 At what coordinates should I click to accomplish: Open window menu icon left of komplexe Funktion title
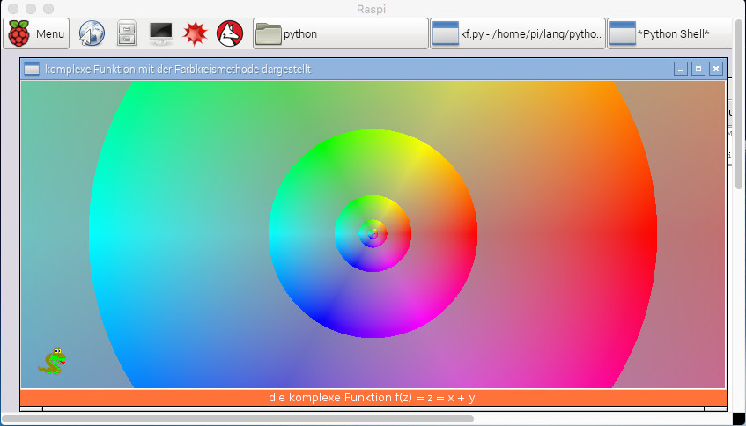click(32, 69)
